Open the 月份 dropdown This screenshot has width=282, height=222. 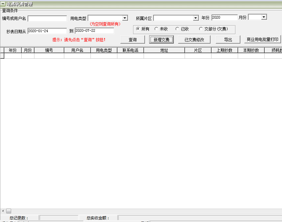coord(264,17)
